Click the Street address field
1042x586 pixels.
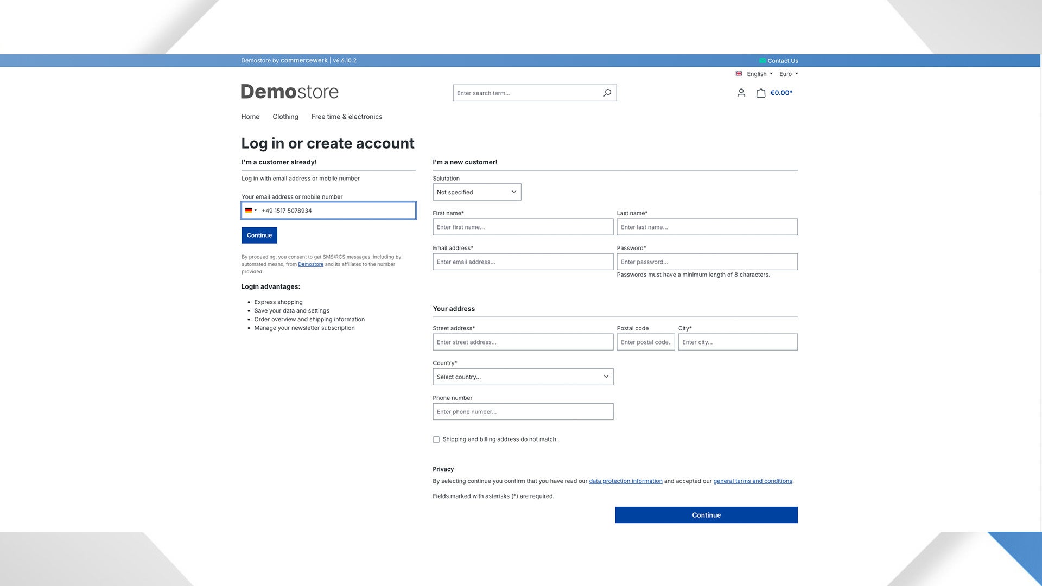(x=523, y=342)
